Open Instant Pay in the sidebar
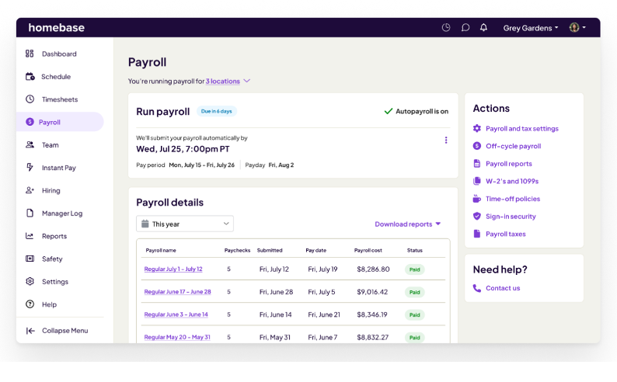 click(60, 168)
